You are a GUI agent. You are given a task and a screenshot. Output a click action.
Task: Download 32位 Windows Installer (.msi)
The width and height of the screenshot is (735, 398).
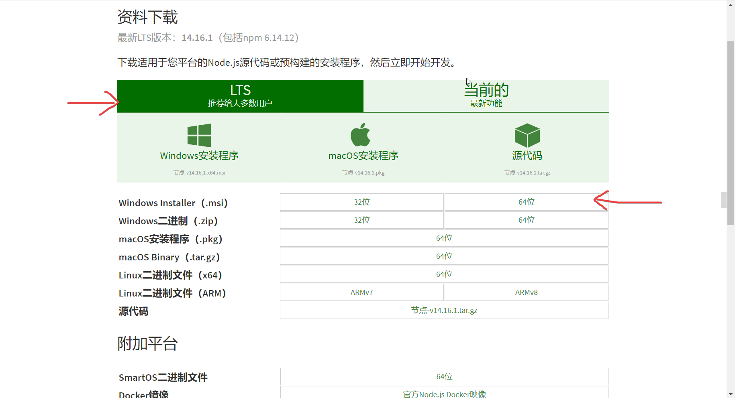coord(361,202)
